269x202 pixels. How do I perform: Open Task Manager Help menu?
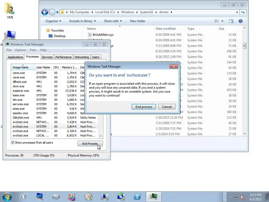[x=43, y=50]
